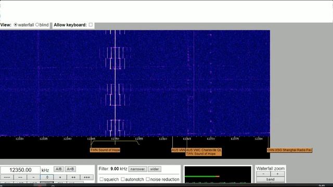Toggle the autonotch checkbox
The width and height of the screenshot is (333, 187).
pyautogui.click(x=123, y=179)
